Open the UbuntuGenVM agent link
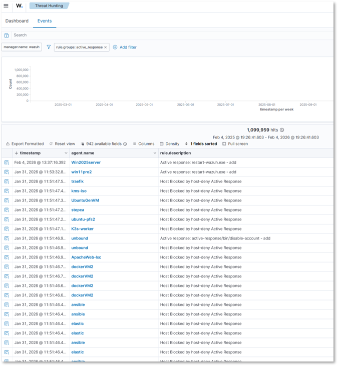Viewport: 338px width, 366px height. [85, 200]
